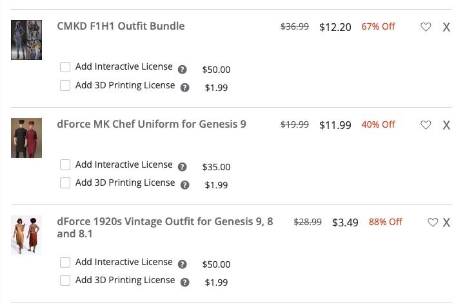Tick Interactive License for MK Chef Uniform
Image resolution: width=465 pixels, height=307 pixels.
[65, 165]
